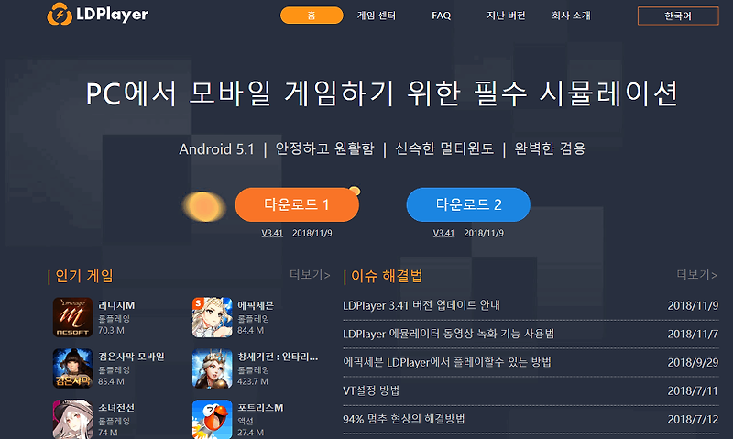Go to the FAQ page
The image size is (733, 439).
[x=441, y=16]
